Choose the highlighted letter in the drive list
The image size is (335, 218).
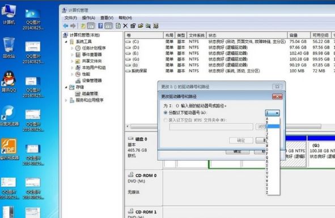[x=273, y=126]
